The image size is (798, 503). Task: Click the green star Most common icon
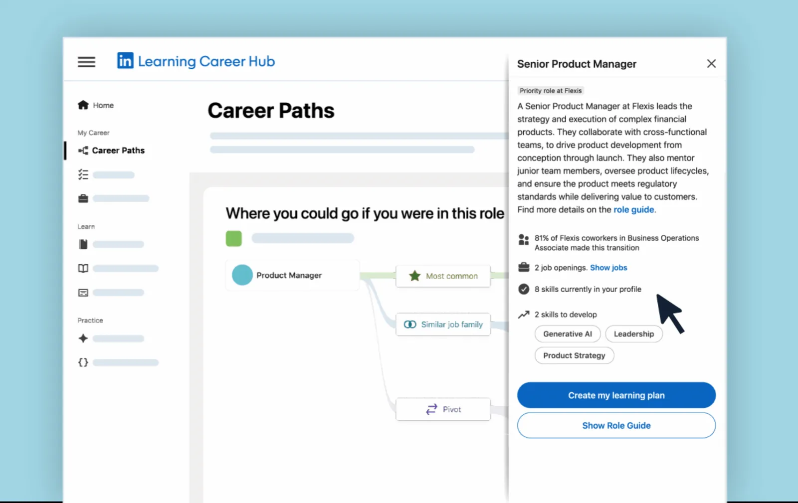414,276
